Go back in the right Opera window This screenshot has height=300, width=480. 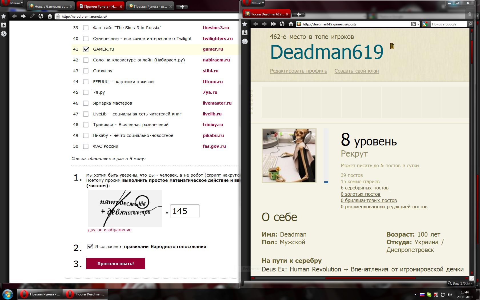tap(255, 24)
